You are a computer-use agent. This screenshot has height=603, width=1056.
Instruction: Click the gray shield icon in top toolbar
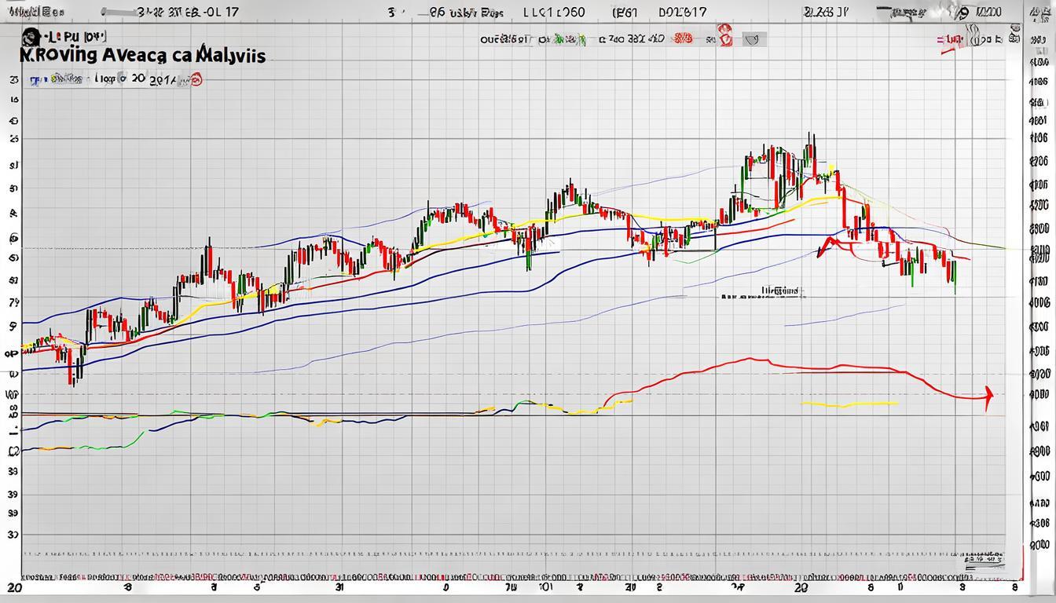coord(753,39)
